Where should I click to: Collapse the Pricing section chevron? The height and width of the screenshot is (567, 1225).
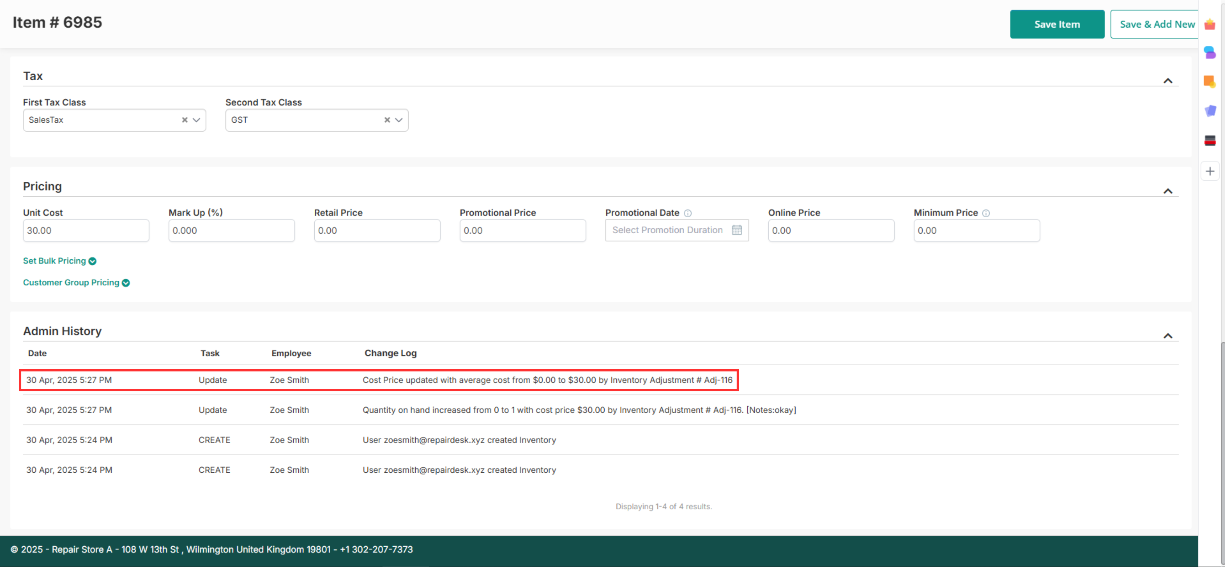point(1167,191)
